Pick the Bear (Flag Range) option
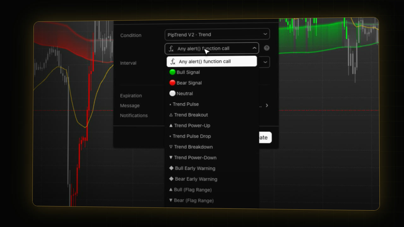 tap(212, 201)
